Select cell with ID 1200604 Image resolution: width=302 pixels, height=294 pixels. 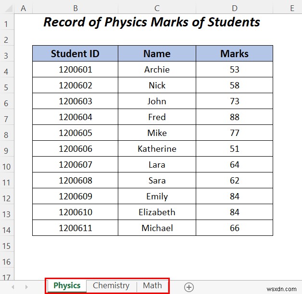coord(75,117)
